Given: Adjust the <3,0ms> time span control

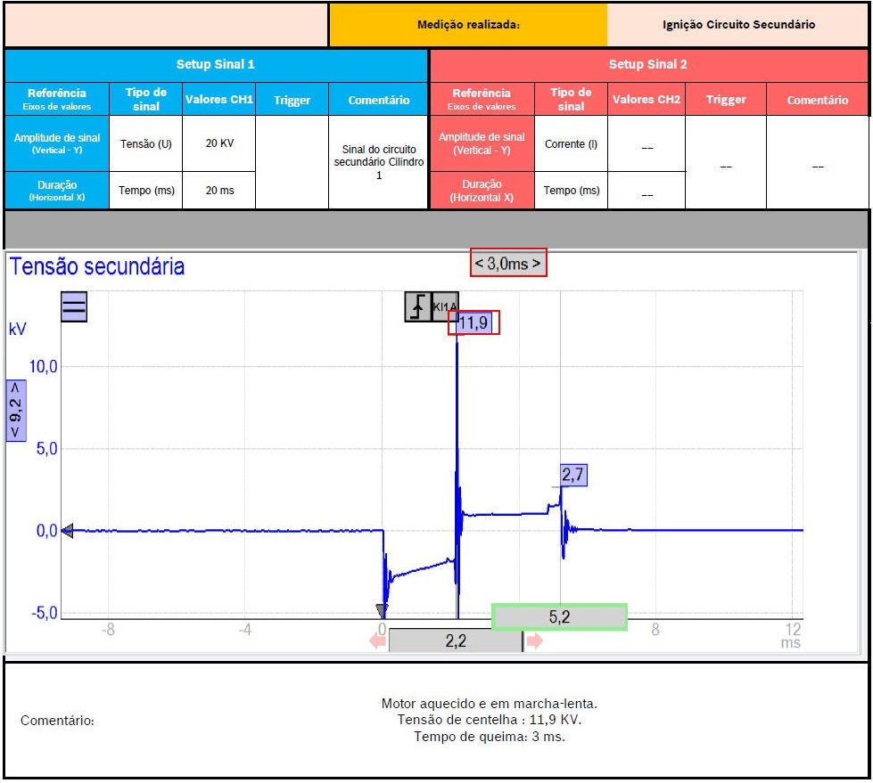Looking at the screenshot, I should [x=507, y=264].
